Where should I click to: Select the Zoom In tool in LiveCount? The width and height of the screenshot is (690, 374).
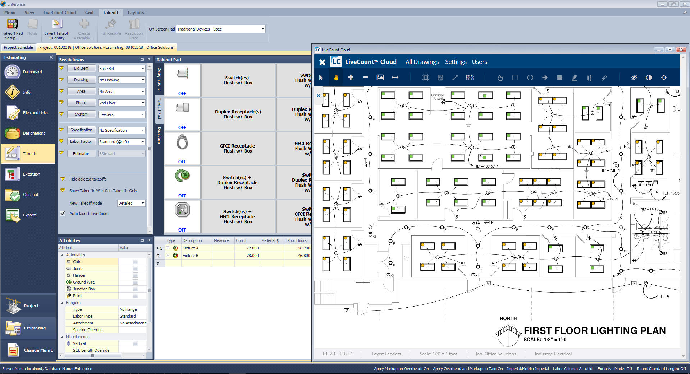tap(351, 78)
